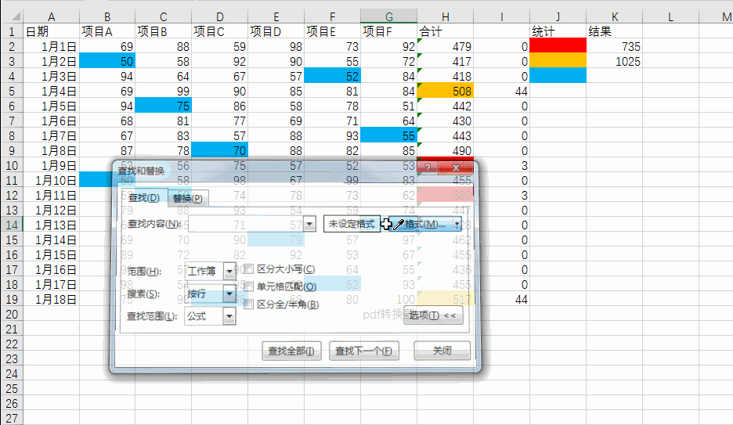This screenshot has width=733, height=425.
Task: Click the 统计 header cell
Action: pos(558,31)
